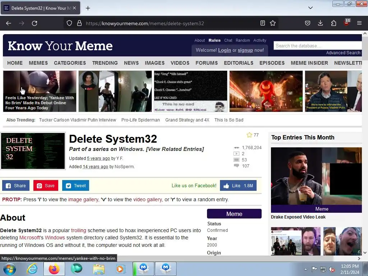368x276 pixels.
Task: Click the purple Meme type badge
Action: click(x=234, y=214)
